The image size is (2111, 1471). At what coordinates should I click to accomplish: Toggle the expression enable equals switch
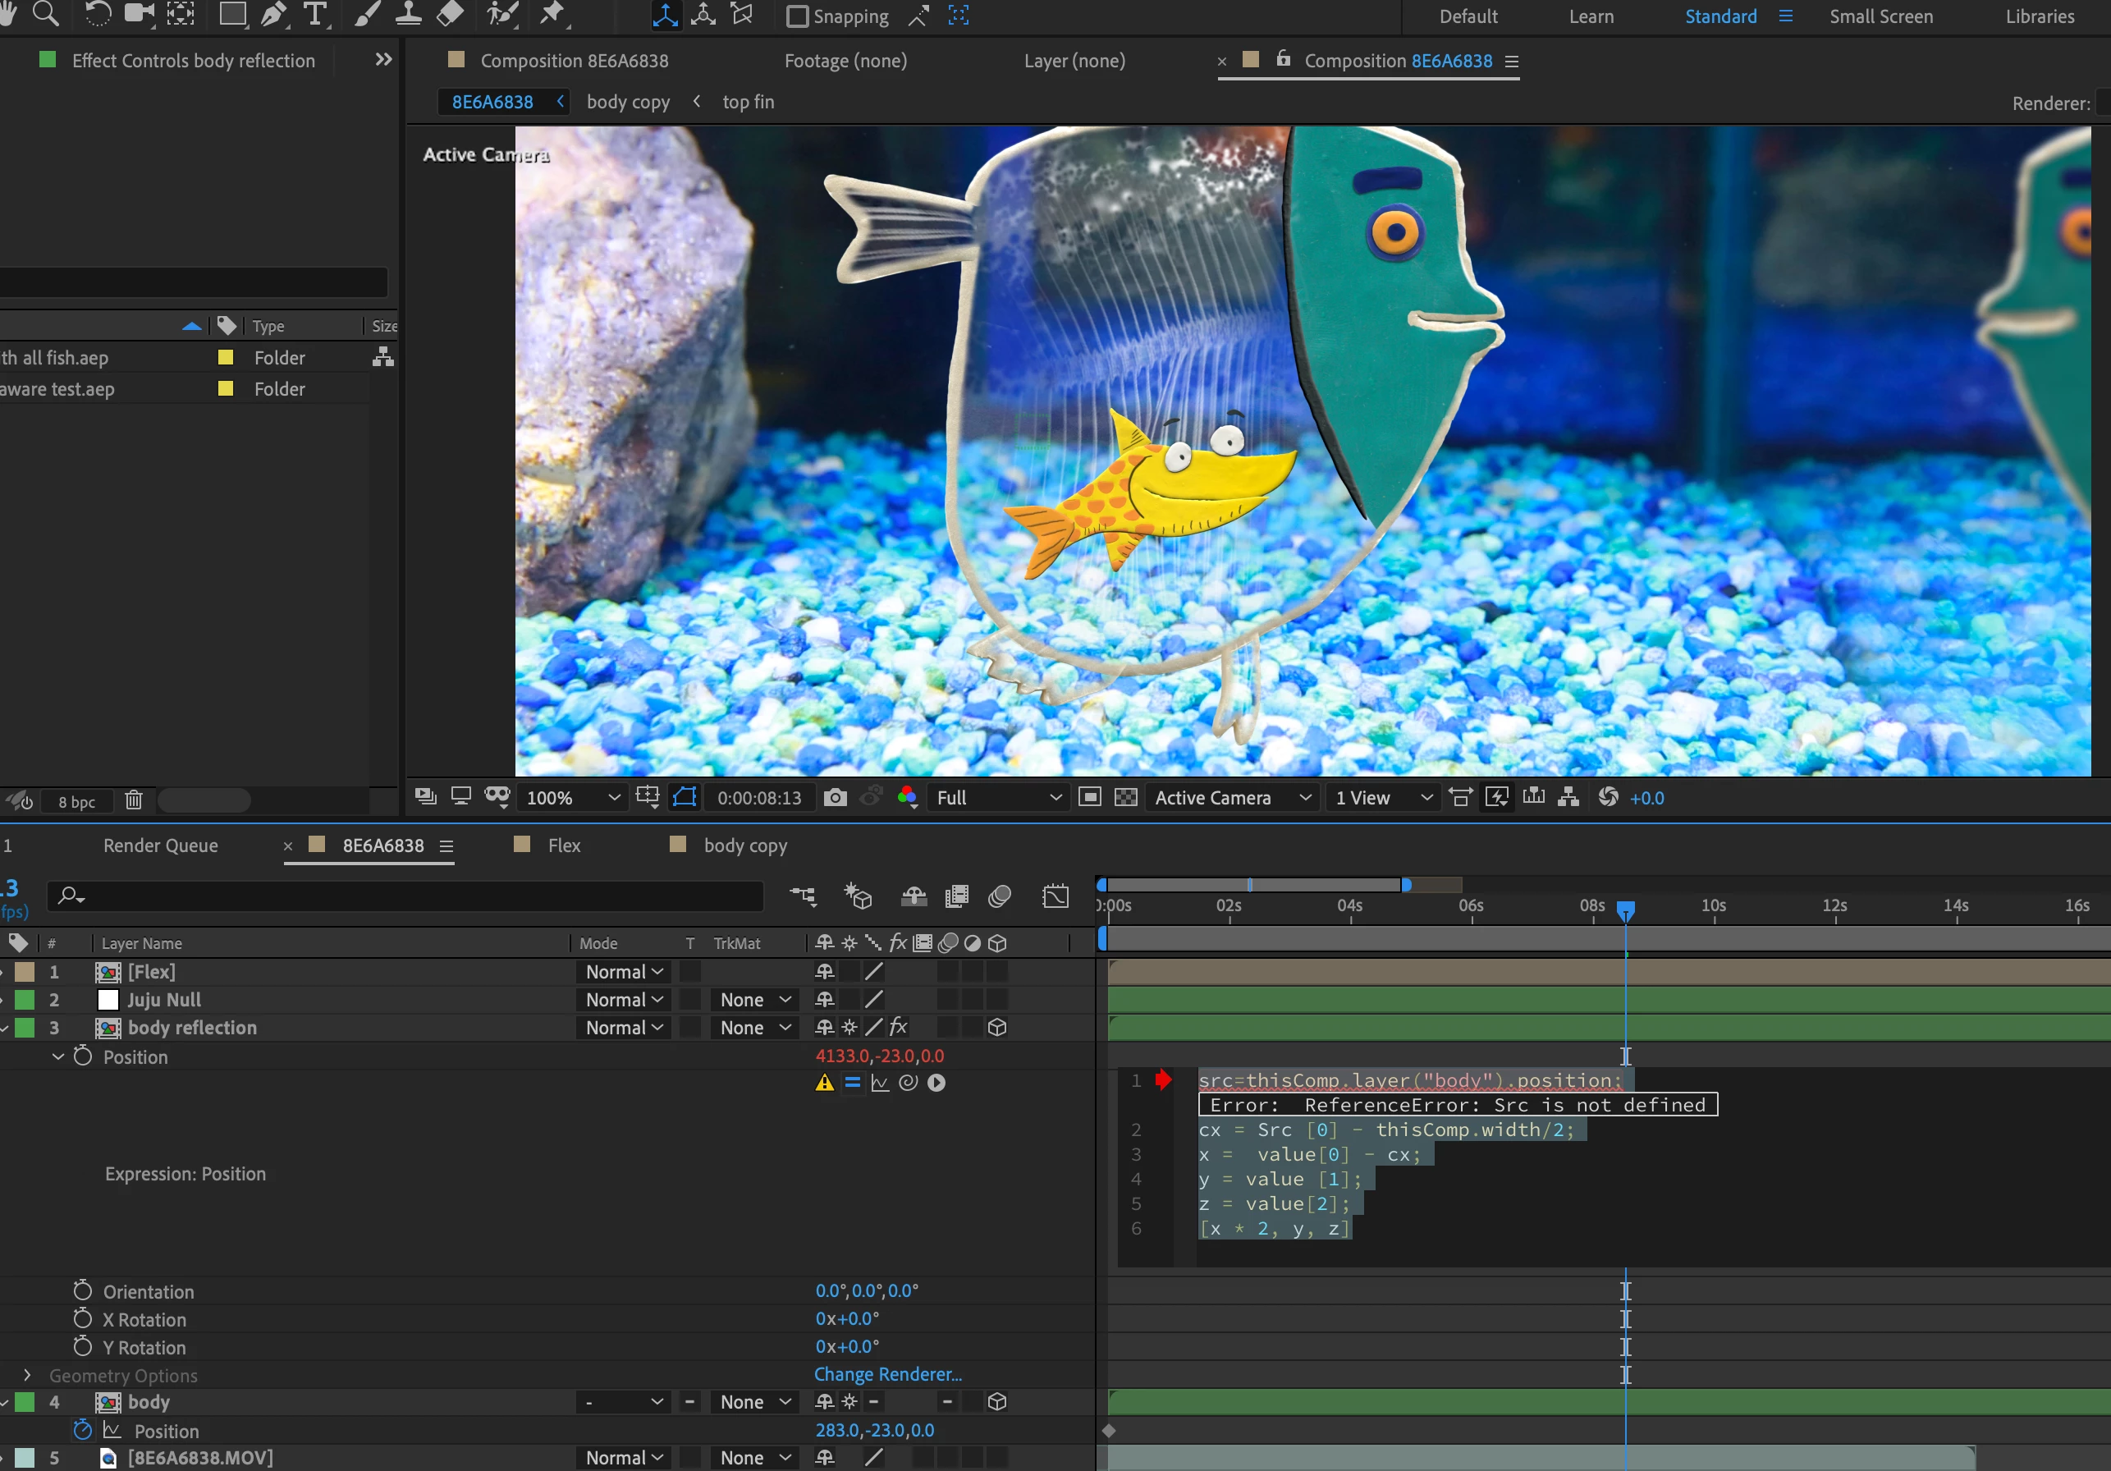point(852,1083)
